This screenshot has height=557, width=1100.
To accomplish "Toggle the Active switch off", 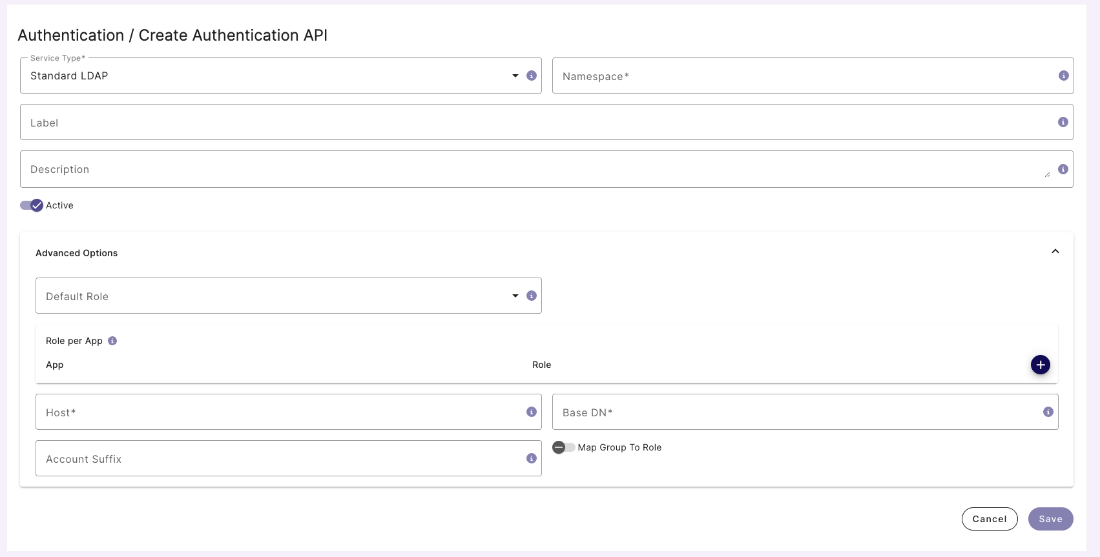I will [x=32, y=205].
